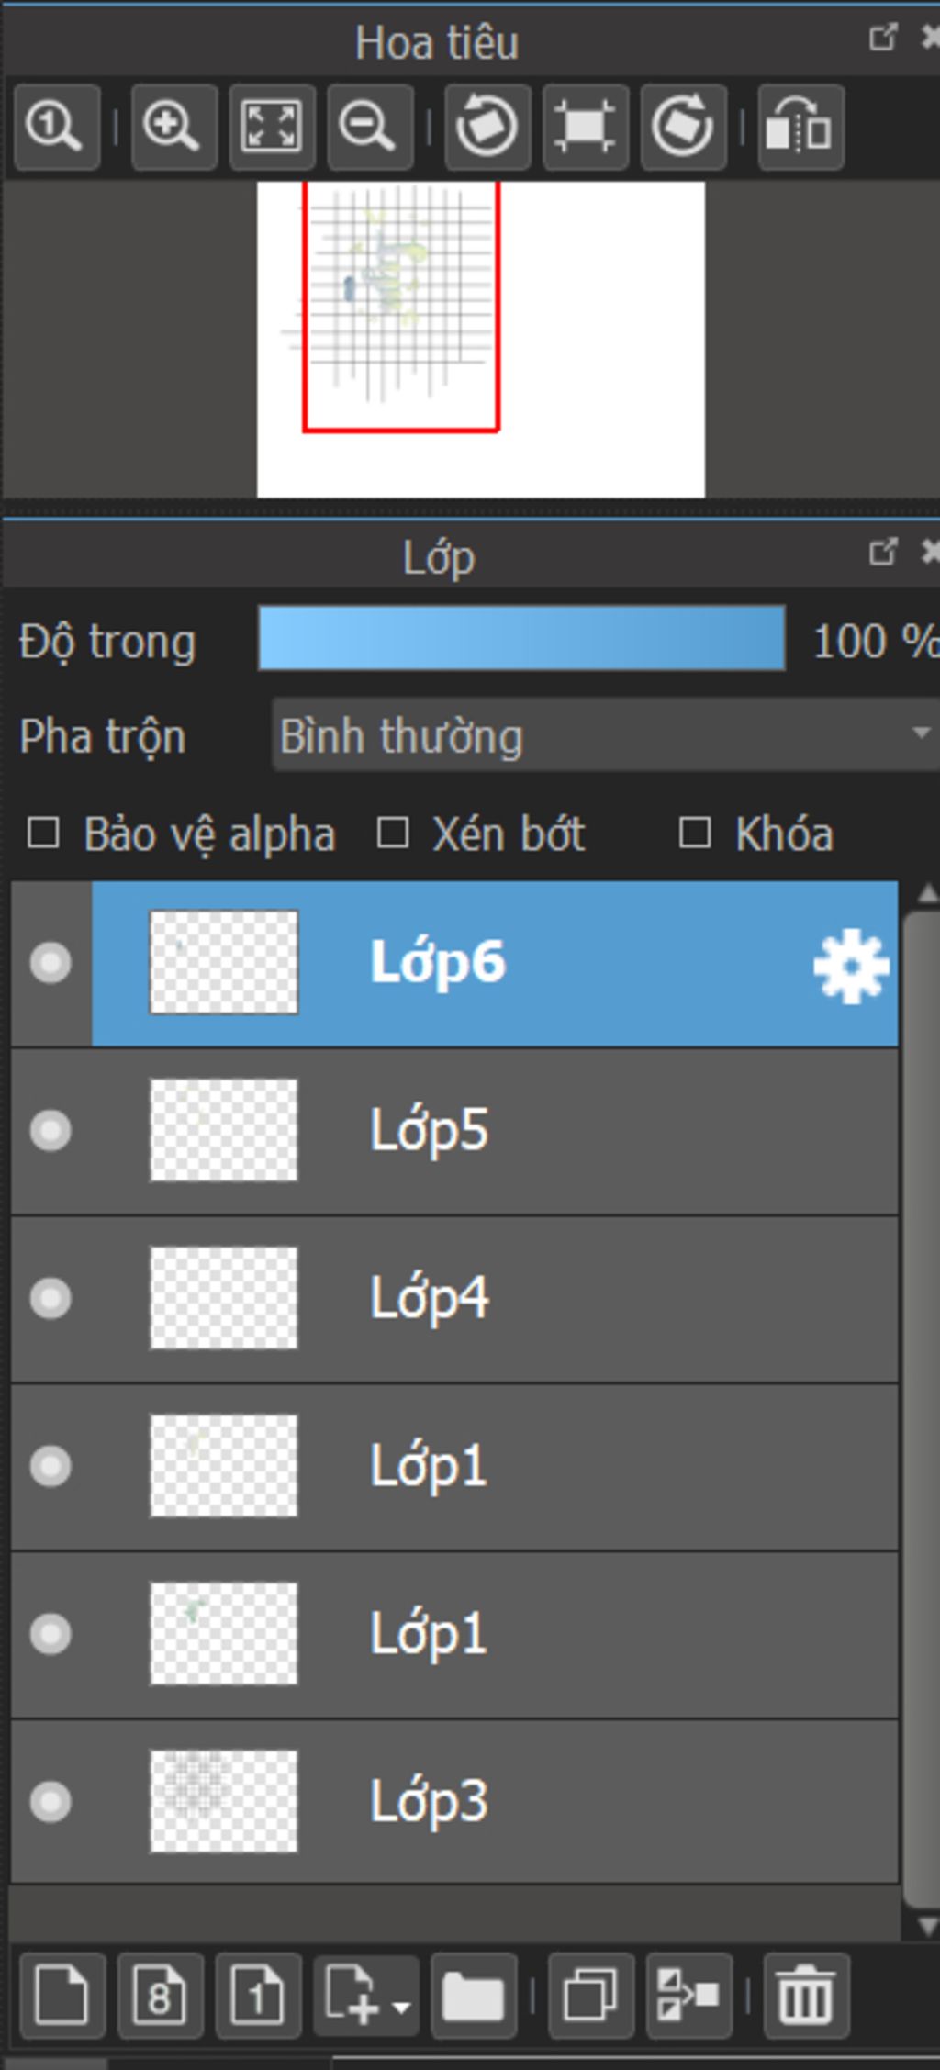Rotate the canvas view left

487,127
